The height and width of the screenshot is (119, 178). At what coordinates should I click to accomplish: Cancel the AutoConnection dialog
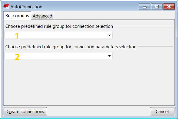[x=162, y=111]
